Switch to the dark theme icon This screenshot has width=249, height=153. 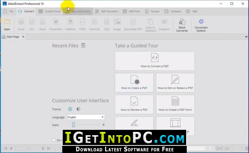pos(78,109)
